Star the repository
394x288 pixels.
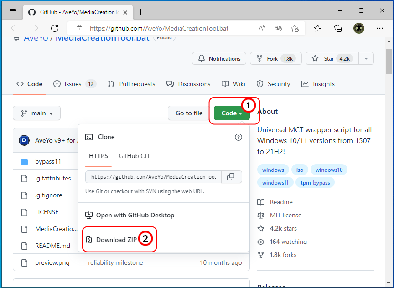click(x=332, y=58)
